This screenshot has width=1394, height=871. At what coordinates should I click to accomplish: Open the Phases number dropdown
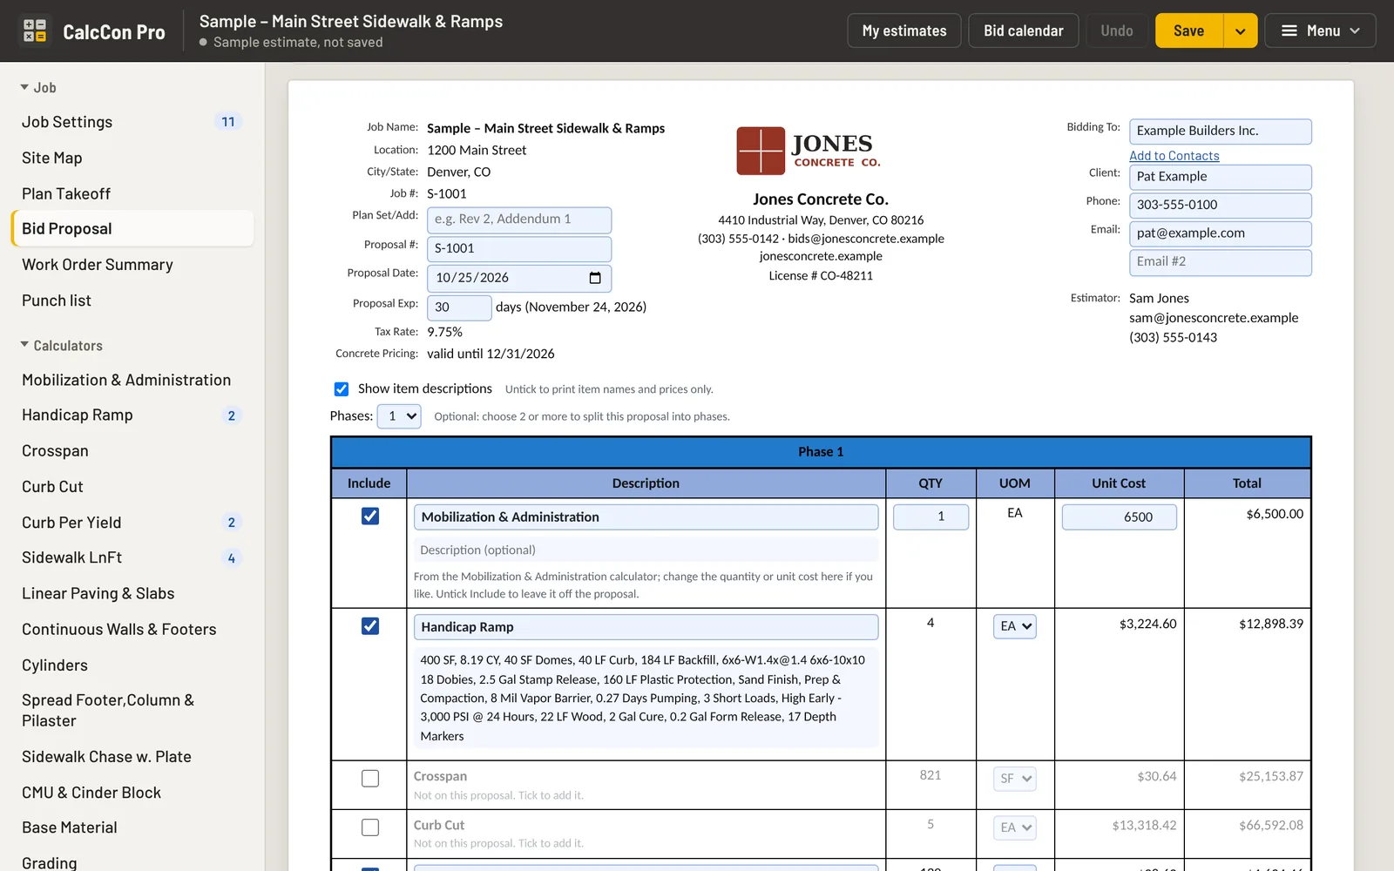(x=399, y=416)
